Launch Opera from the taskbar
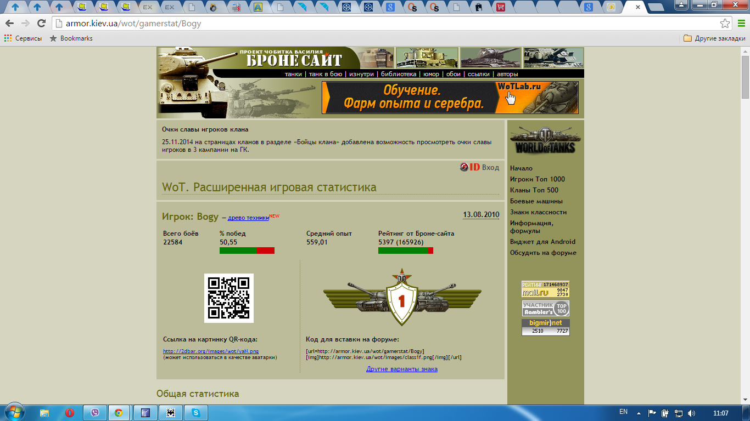Viewport: 750px width, 421px height. (70, 413)
